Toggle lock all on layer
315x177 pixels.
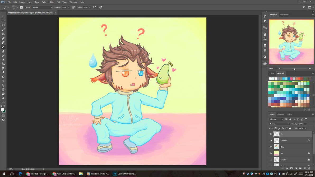pyautogui.click(x=290, y=128)
